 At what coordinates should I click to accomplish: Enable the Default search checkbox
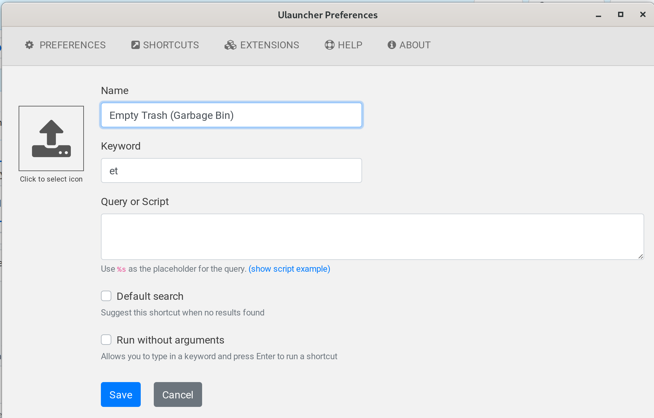coord(106,296)
